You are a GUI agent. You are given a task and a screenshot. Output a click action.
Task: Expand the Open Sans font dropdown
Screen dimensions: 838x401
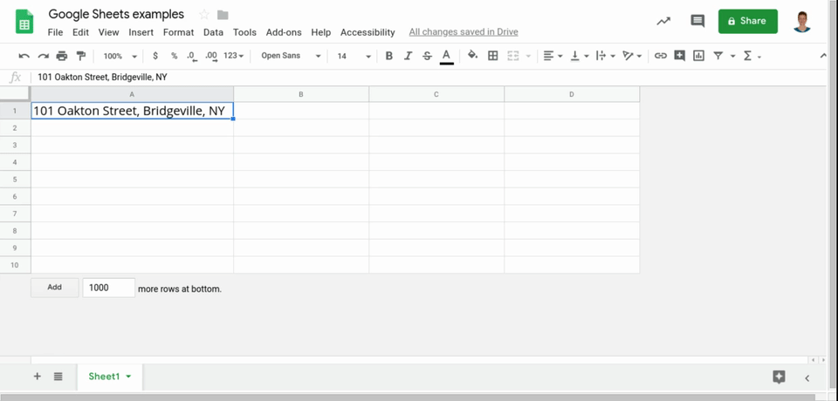pos(291,56)
